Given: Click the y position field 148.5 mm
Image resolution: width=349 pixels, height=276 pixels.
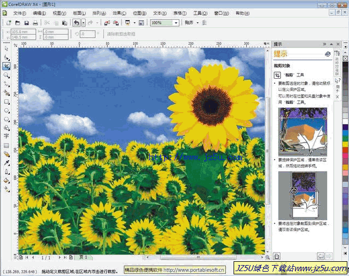Looking at the screenshot, I should (x=23, y=37).
